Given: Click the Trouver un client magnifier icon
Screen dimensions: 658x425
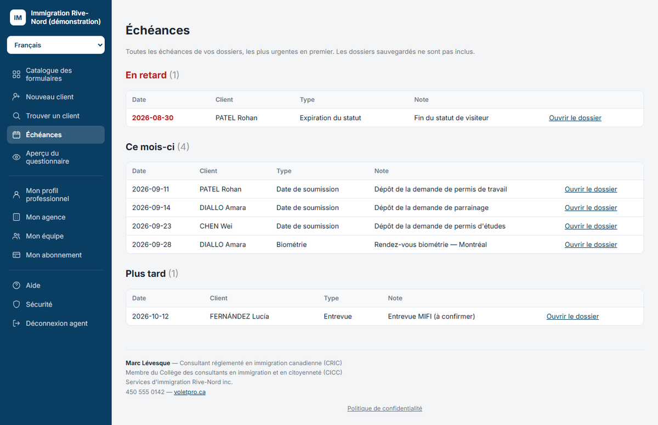Looking at the screenshot, I should [x=16, y=116].
